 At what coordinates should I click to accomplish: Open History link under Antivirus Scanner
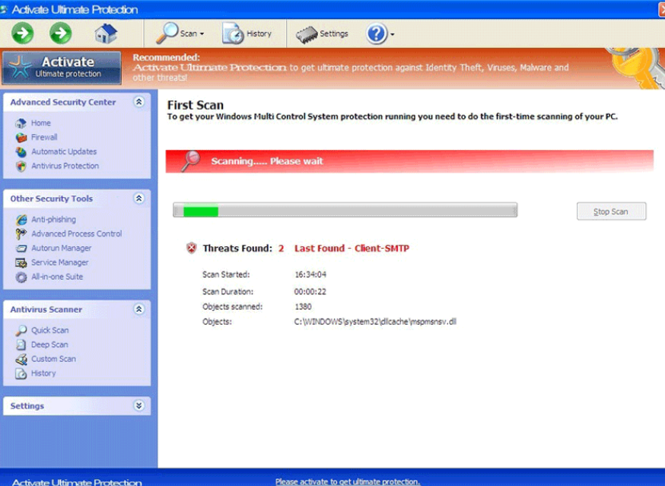tap(43, 373)
